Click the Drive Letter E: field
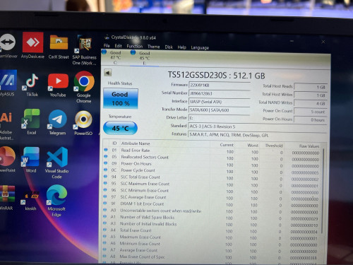This screenshot has height=265, width=353. 219,118
